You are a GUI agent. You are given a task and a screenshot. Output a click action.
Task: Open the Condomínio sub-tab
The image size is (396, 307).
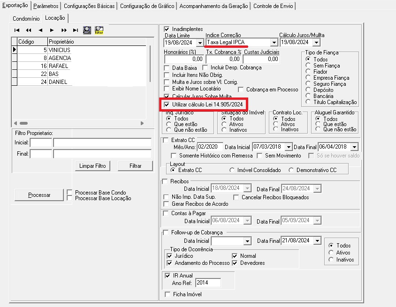click(26, 18)
